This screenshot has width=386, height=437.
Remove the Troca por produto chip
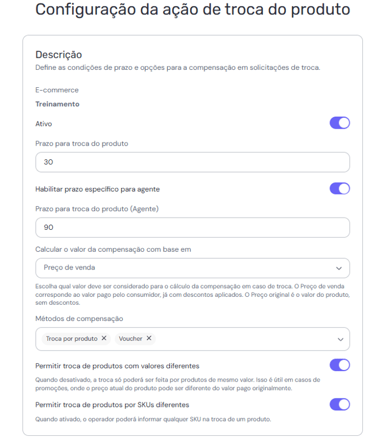pos(104,338)
